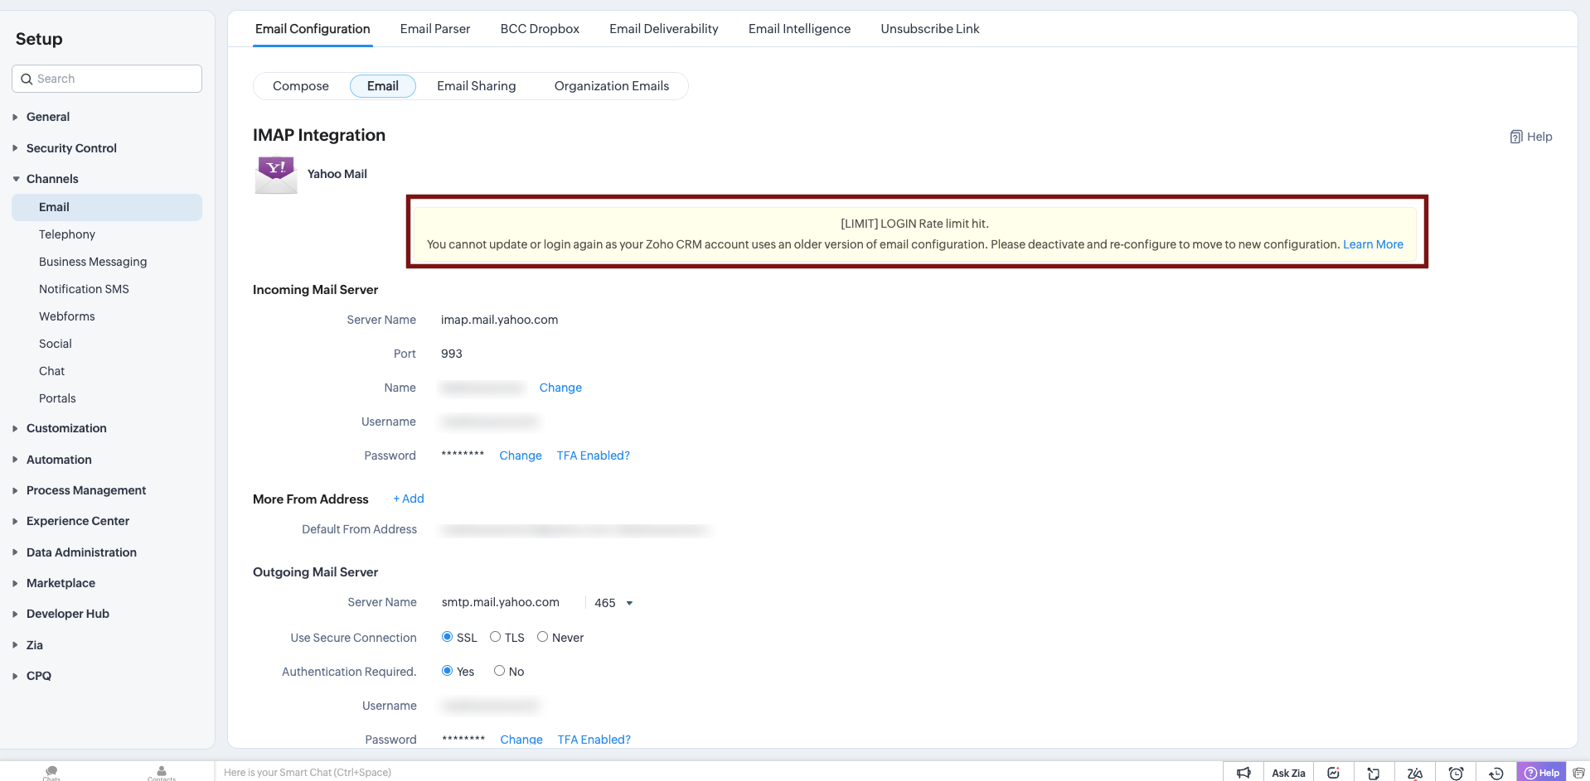Screen dimensions: 1590x781
Task: Open Portals under Channels
Action: pos(57,398)
